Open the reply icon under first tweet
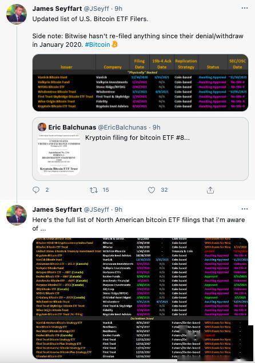Screen dimensions: 255x363 pyautogui.click(x=36, y=190)
